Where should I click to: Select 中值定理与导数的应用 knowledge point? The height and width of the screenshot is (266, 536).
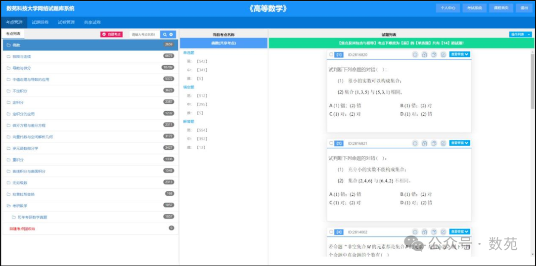[x=90, y=79]
